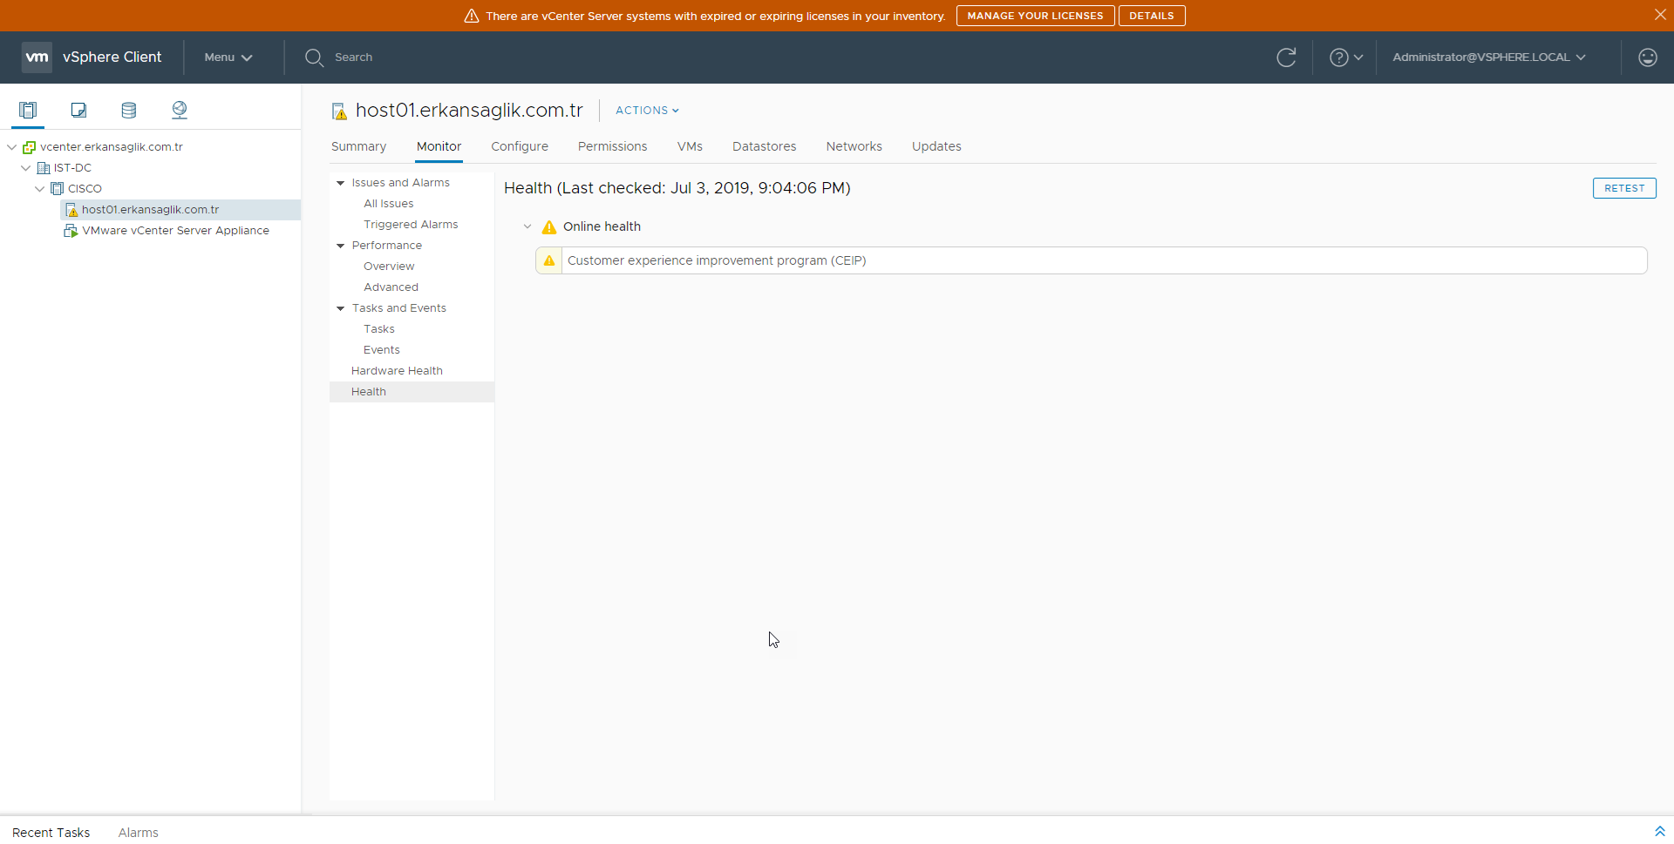Collapse the Issues and Alarms section
Viewport: 1674px width, 844px height.
coord(341,183)
